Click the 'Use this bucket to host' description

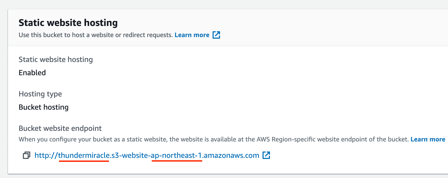point(96,35)
